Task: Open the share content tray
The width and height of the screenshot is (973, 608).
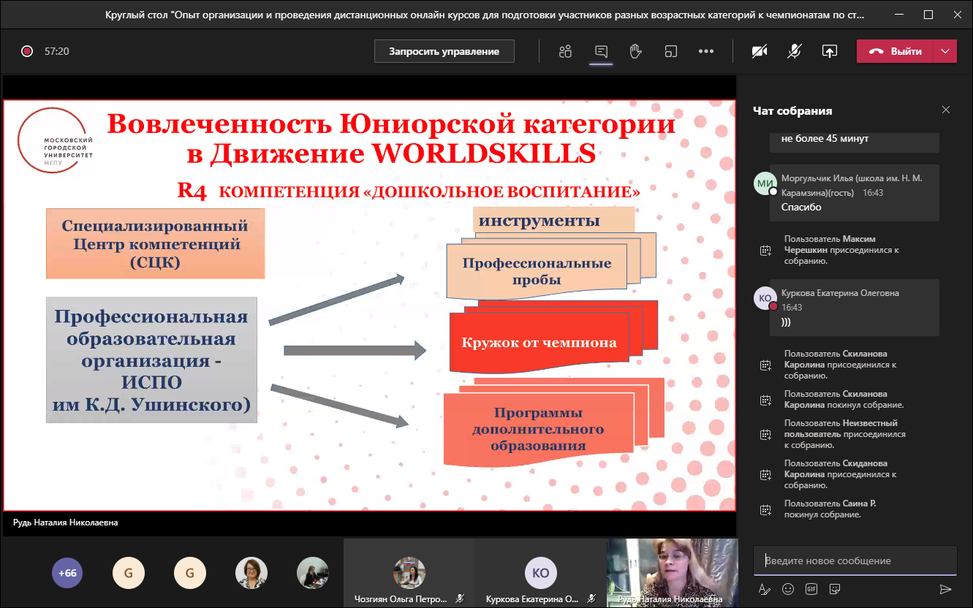Action: click(829, 51)
